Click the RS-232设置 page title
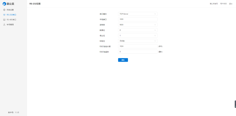236x116 pixels. click(35, 4)
